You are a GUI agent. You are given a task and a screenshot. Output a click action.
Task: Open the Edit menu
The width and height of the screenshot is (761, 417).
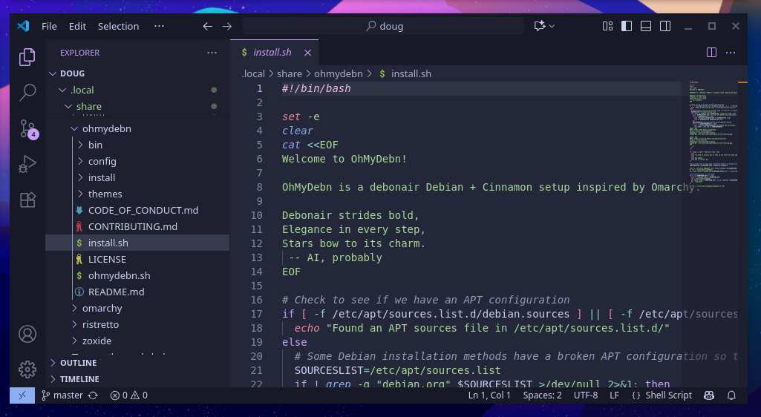coord(77,26)
